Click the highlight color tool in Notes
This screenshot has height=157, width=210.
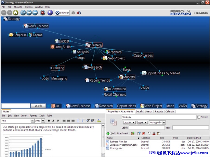point(99,121)
